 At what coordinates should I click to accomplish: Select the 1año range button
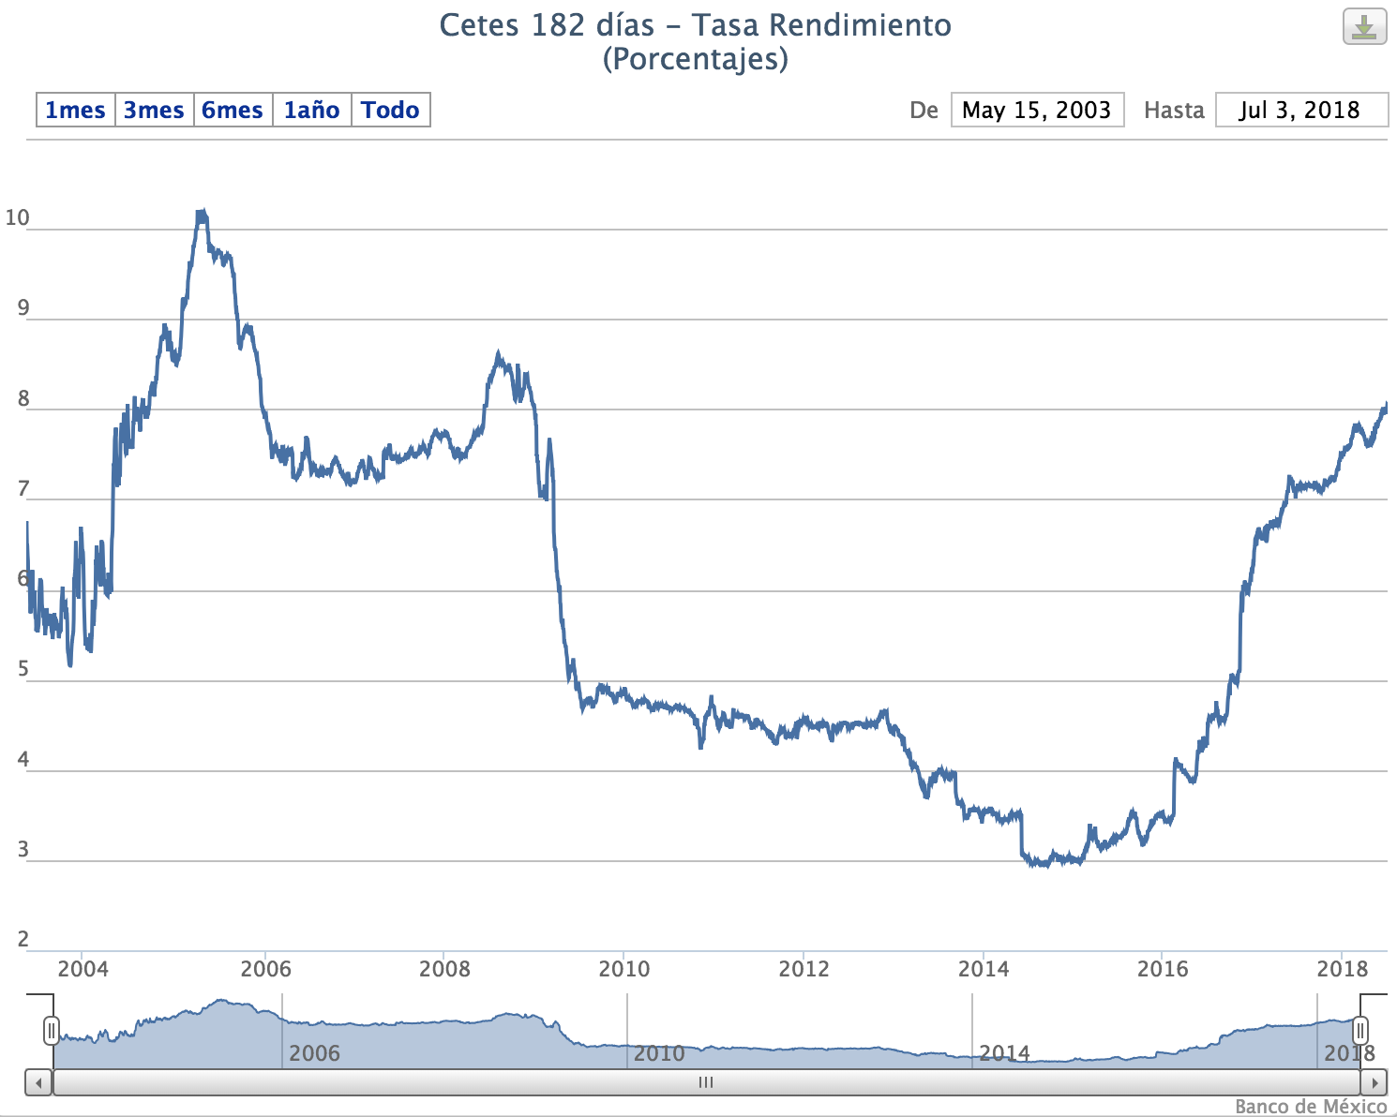click(311, 110)
